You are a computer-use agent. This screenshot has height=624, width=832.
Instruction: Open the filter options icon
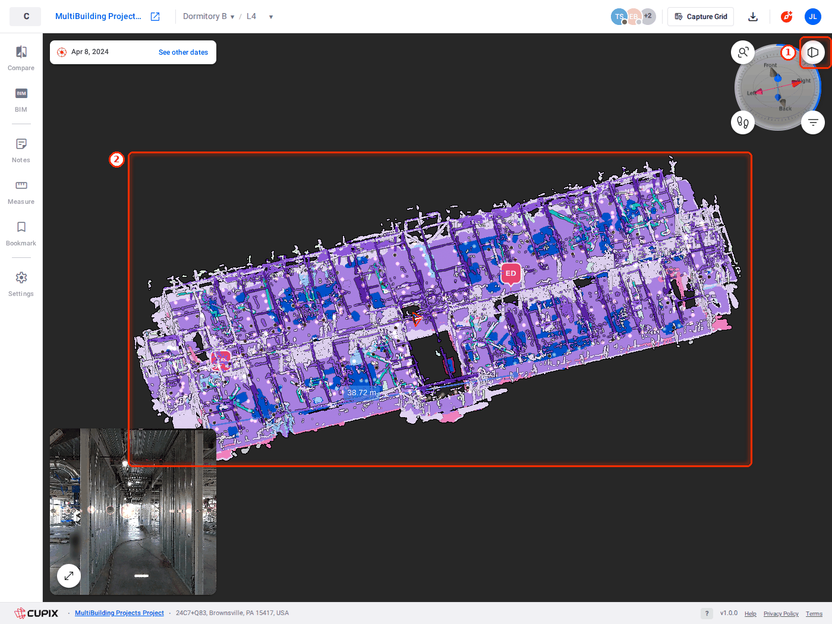pos(813,122)
